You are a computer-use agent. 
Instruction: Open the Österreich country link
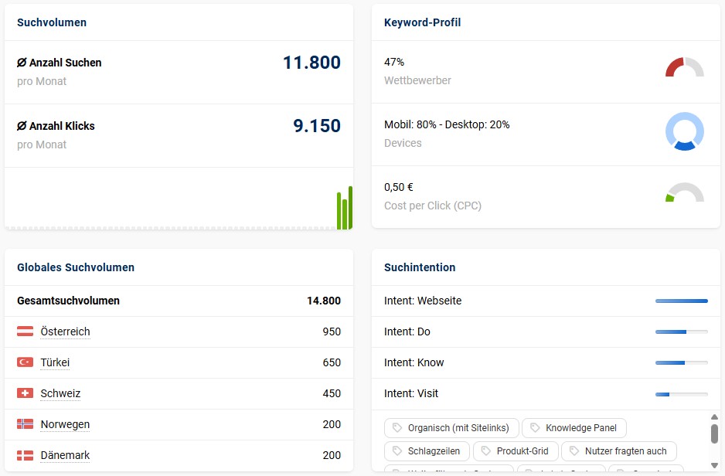click(65, 331)
